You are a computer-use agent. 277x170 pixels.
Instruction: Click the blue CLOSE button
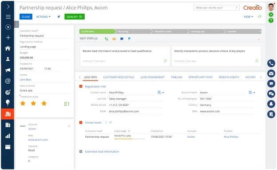click(x=26, y=17)
